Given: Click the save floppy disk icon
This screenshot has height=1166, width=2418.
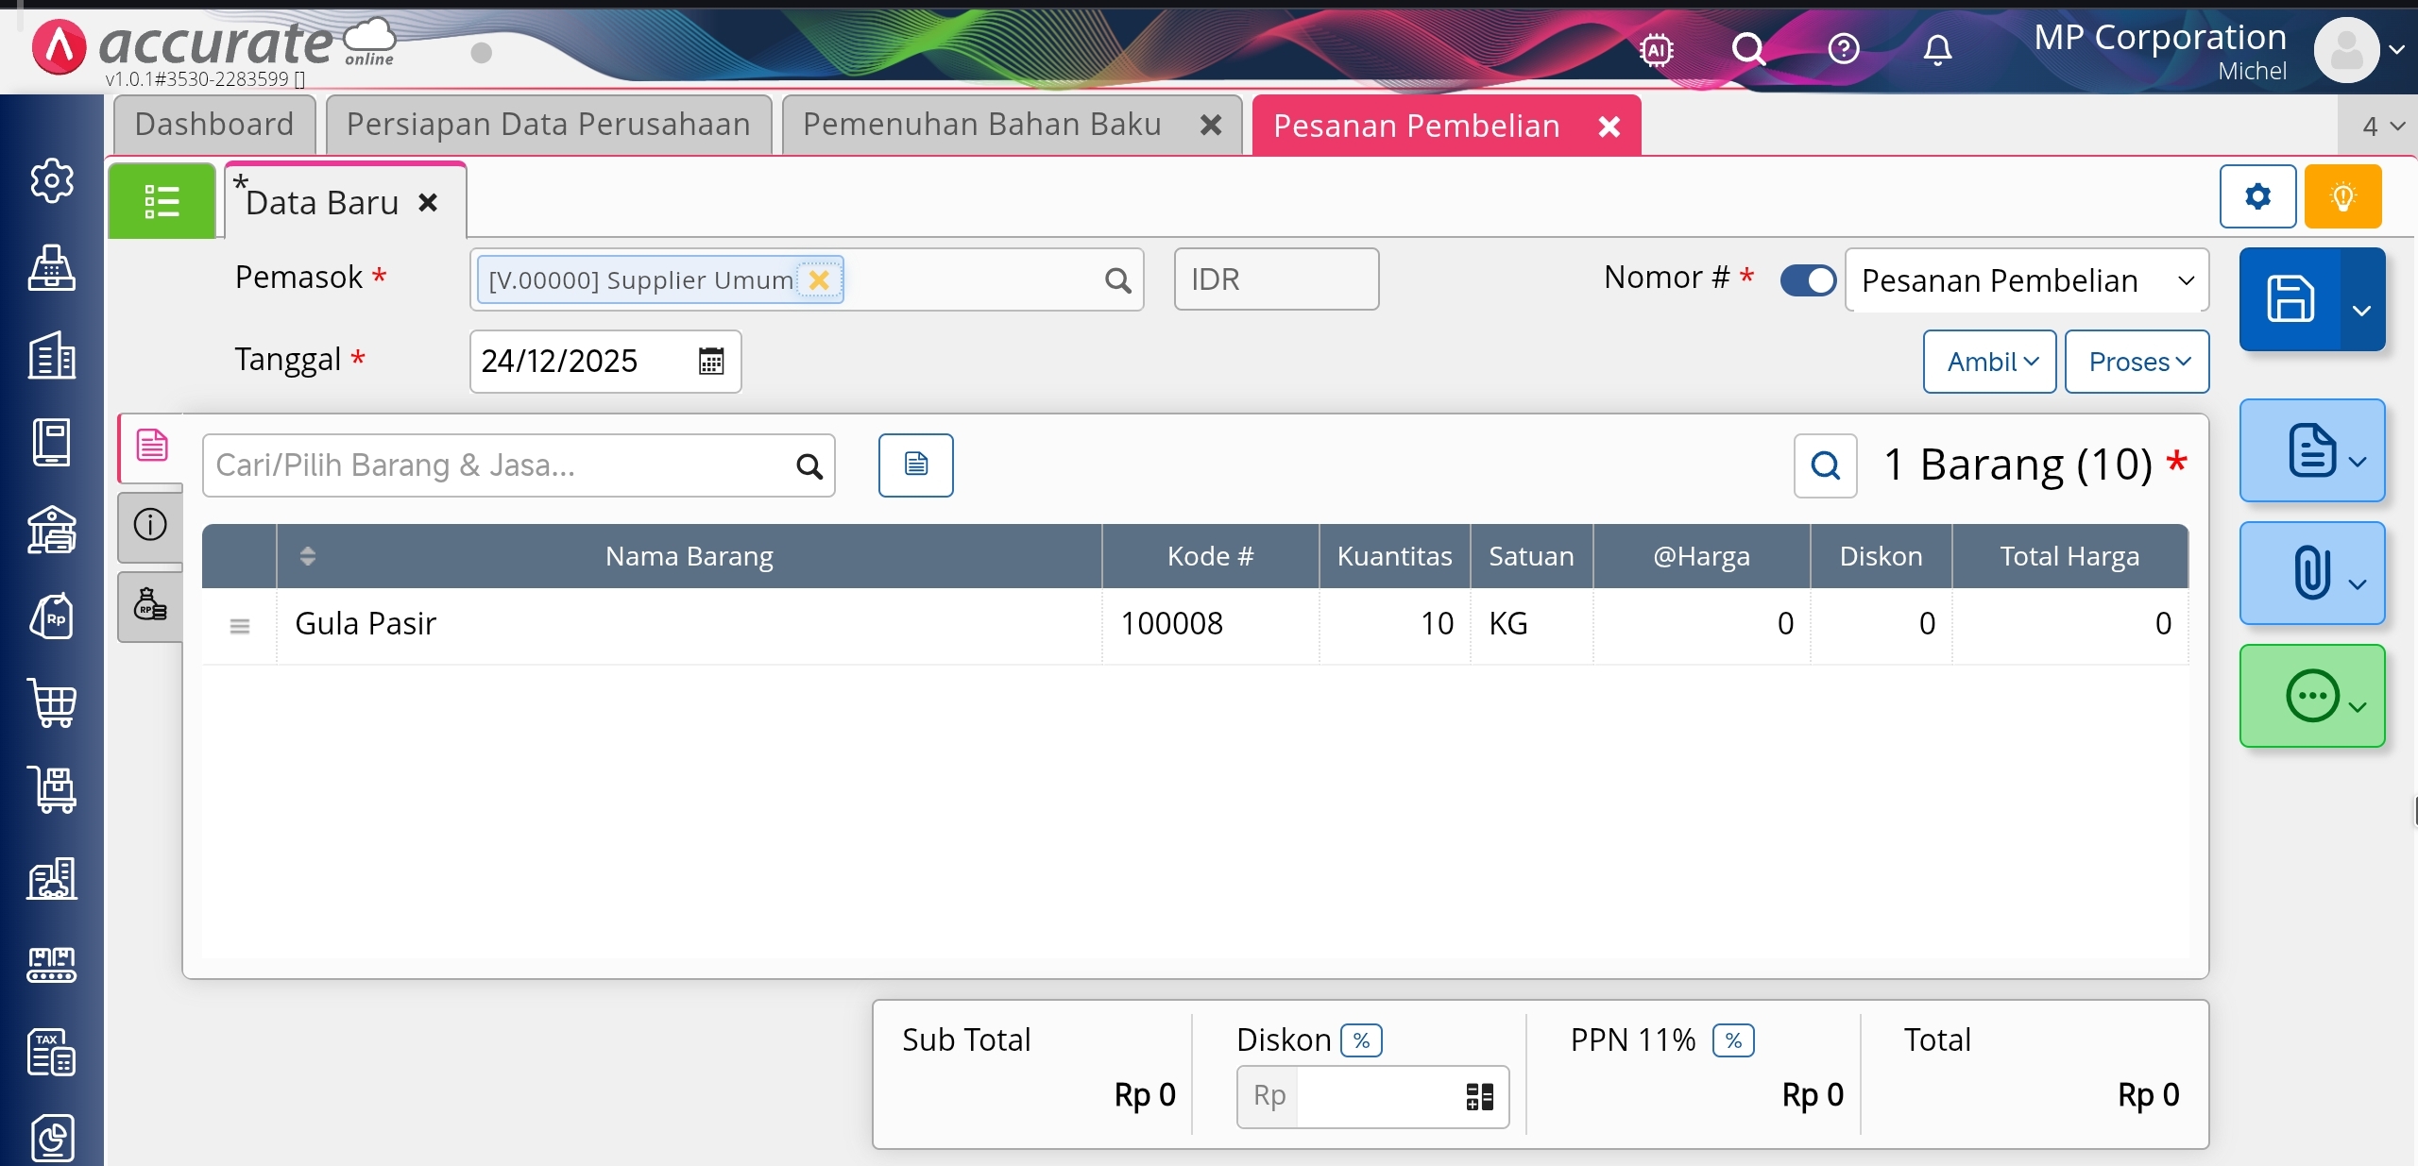Looking at the screenshot, I should click(x=2290, y=299).
